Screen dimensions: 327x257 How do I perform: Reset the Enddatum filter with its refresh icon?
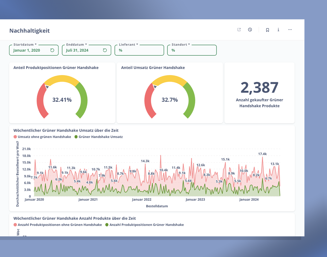105,50
